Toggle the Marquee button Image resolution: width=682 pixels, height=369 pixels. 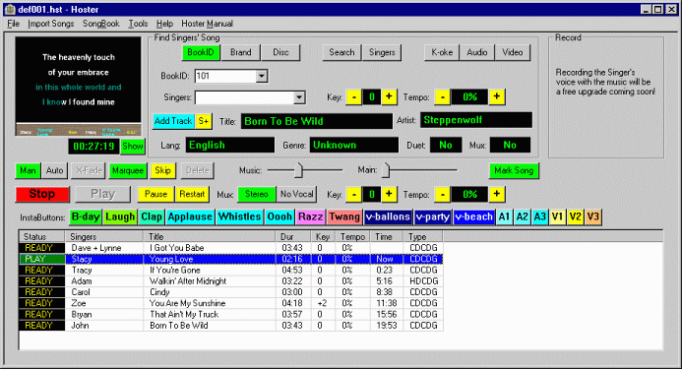tap(128, 170)
